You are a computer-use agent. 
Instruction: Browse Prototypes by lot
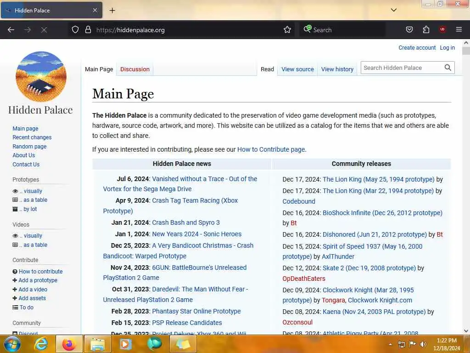[x=28, y=209]
